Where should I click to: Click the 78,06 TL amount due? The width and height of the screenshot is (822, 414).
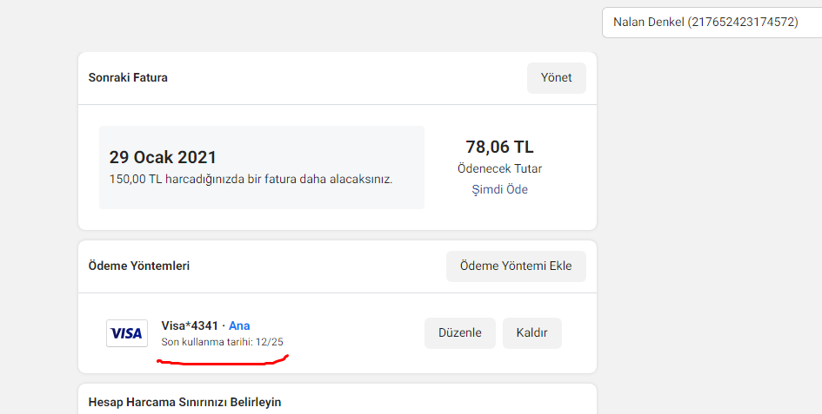tap(499, 147)
